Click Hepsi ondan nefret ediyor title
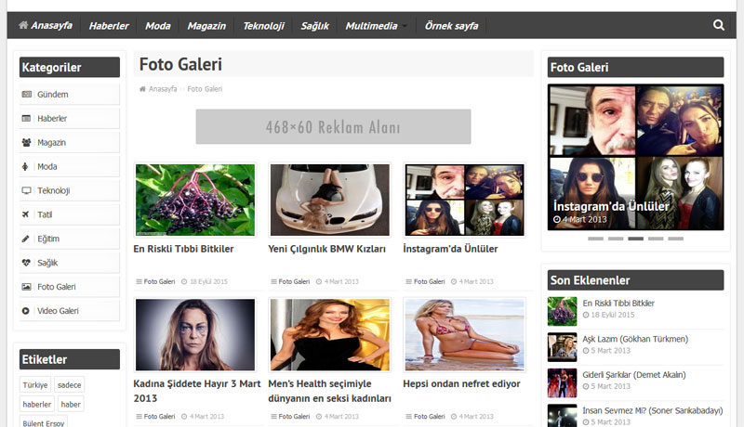Viewport: 744px width, 427px height. 461,384
